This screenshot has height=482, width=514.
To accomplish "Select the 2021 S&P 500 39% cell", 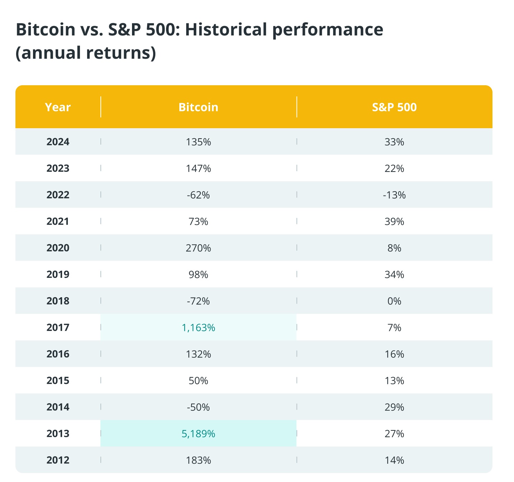I will (394, 222).
